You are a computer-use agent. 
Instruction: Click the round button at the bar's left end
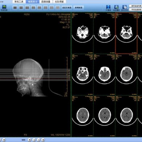[4, 140]
